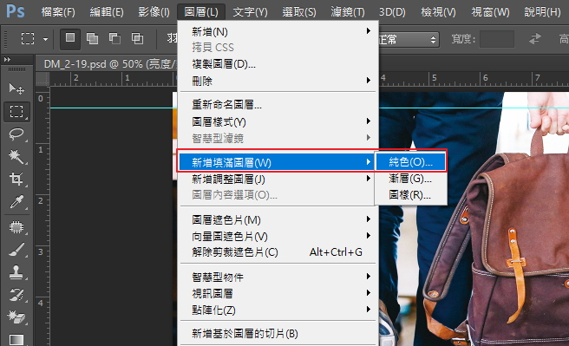Choose Intersect with Selection mode

pos(137,38)
